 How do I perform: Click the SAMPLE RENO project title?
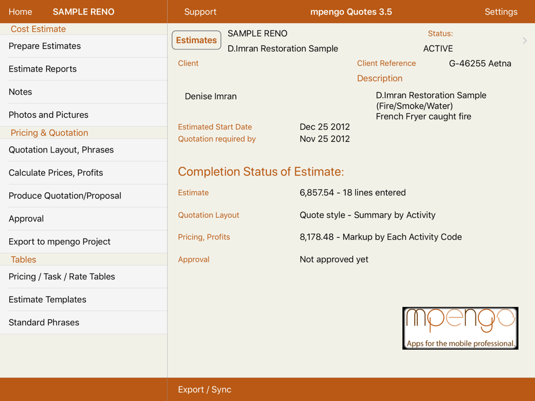(84, 11)
